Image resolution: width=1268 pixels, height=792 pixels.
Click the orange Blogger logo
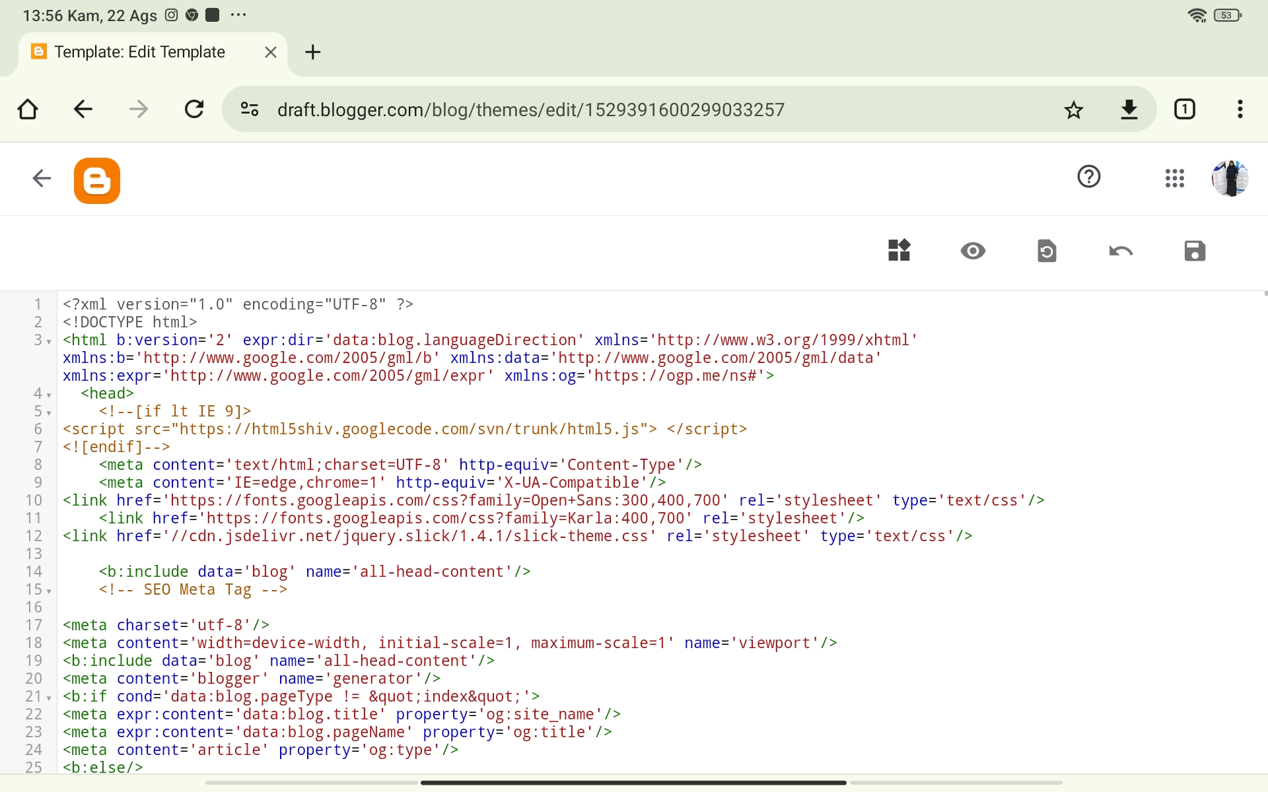[97, 180]
